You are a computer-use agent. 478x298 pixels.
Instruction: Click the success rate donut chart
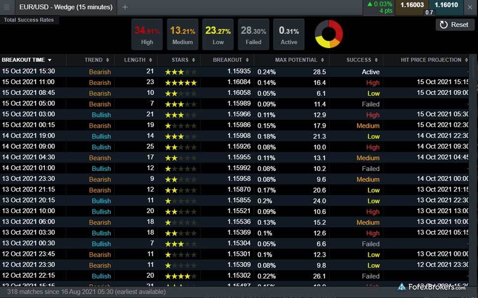[329, 34]
